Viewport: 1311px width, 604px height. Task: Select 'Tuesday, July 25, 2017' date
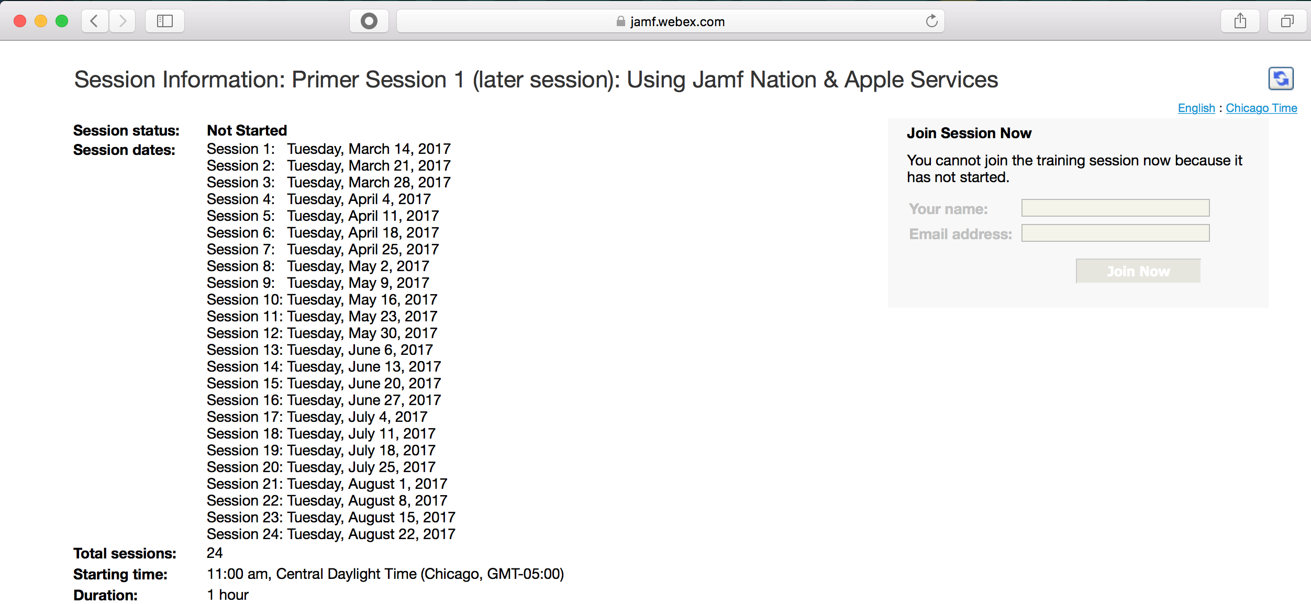coord(362,467)
